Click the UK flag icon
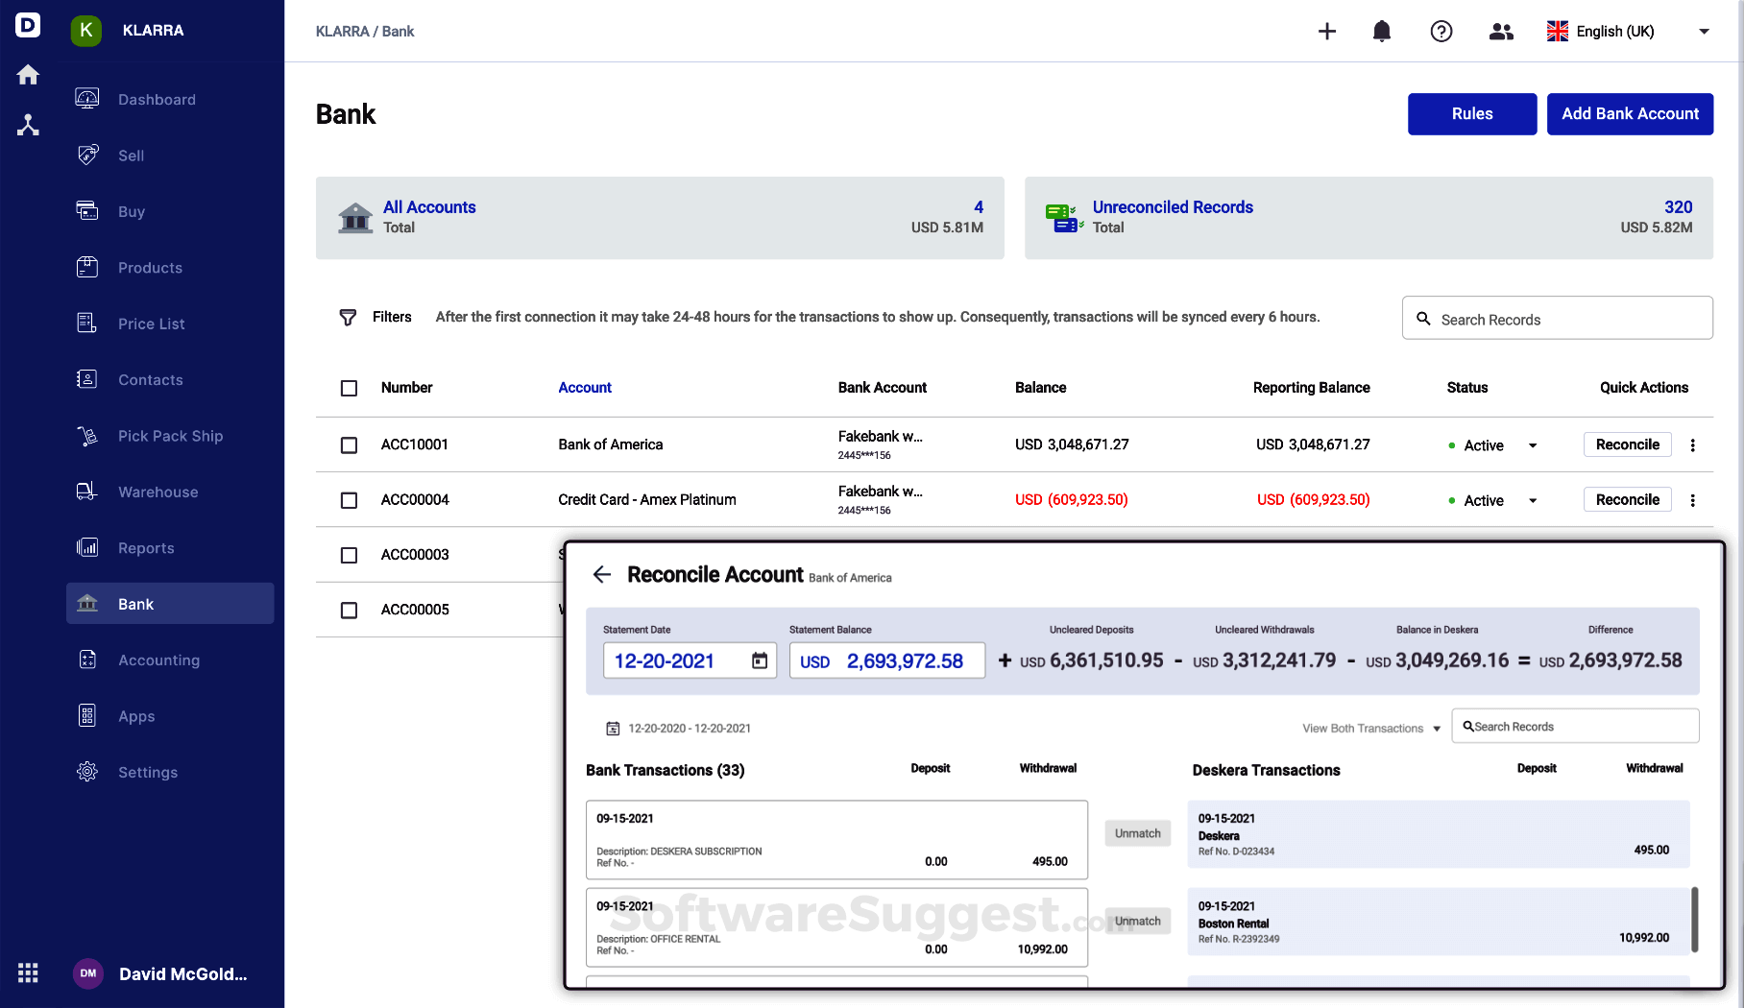This screenshot has height=1008, width=1744. click(1558, 31)
